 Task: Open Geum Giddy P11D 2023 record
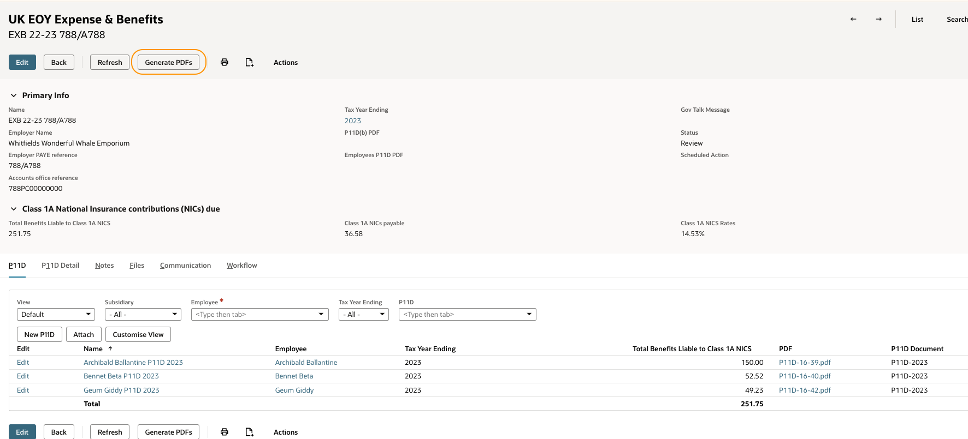coord(121,390)
